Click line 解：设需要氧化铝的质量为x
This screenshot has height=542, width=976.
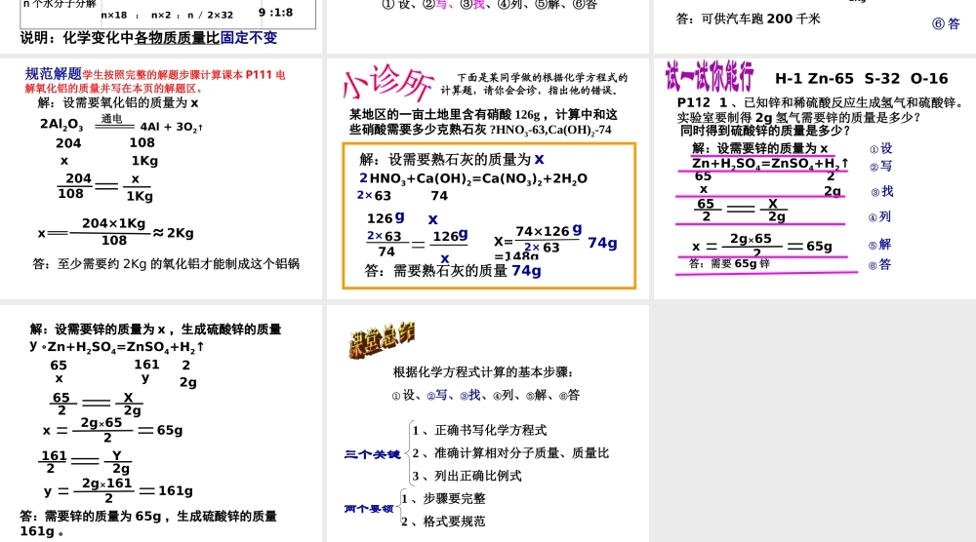coord(118,103)
